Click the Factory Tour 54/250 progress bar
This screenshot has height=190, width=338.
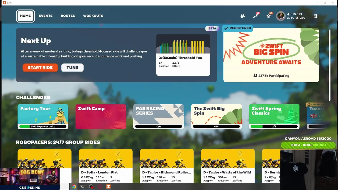pos(43,127)
